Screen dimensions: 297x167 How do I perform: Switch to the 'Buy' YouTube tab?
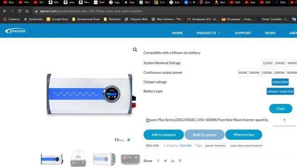[9, 2]
